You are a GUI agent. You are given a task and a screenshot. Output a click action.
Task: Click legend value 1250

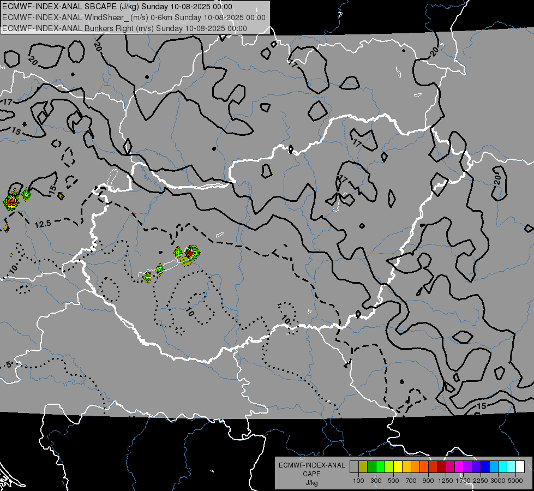[x=446, y=481]
